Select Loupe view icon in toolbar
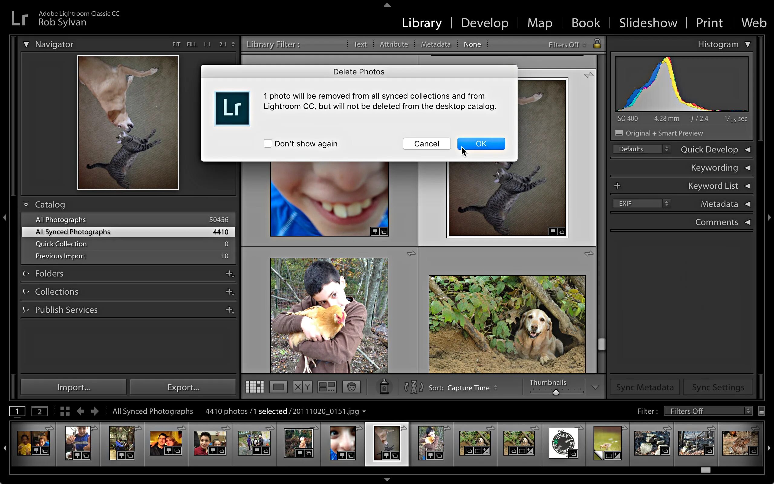 (x=278, y=387)
